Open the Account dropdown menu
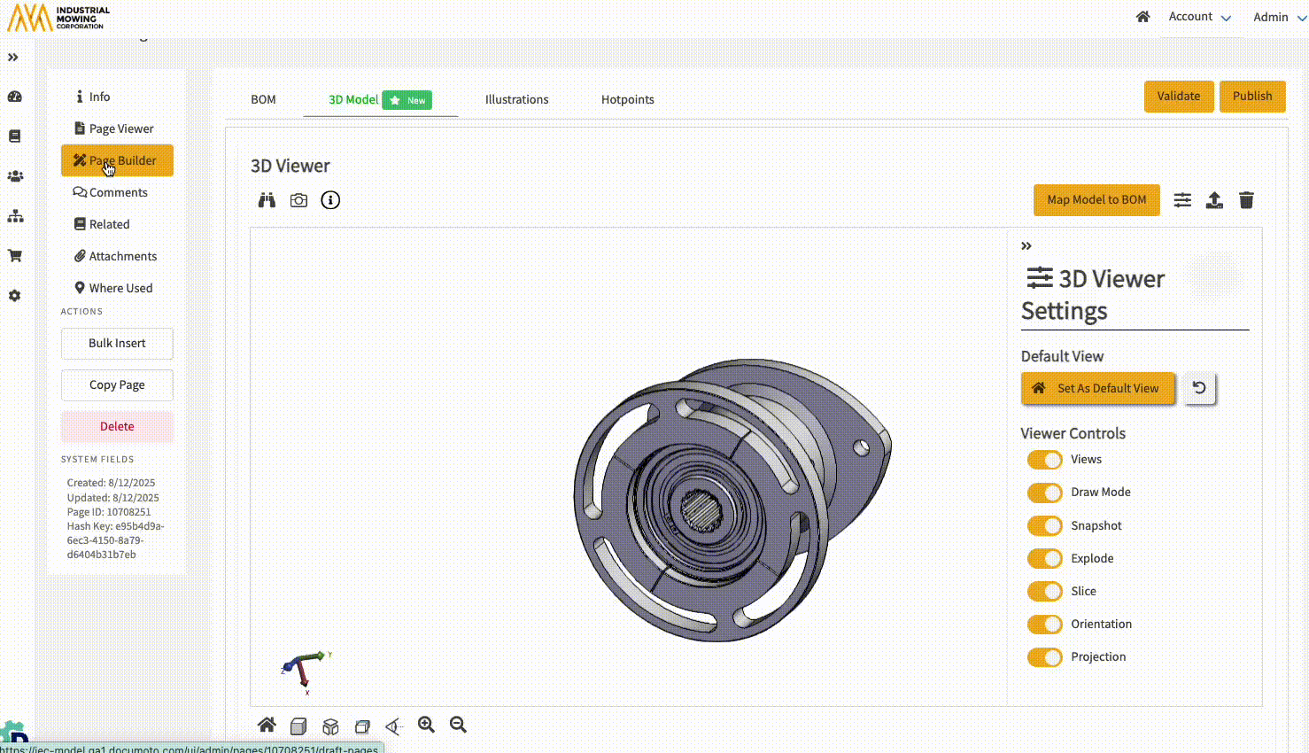The height and width of the screenshot is (753, 1309). (x=1199, y=17)
